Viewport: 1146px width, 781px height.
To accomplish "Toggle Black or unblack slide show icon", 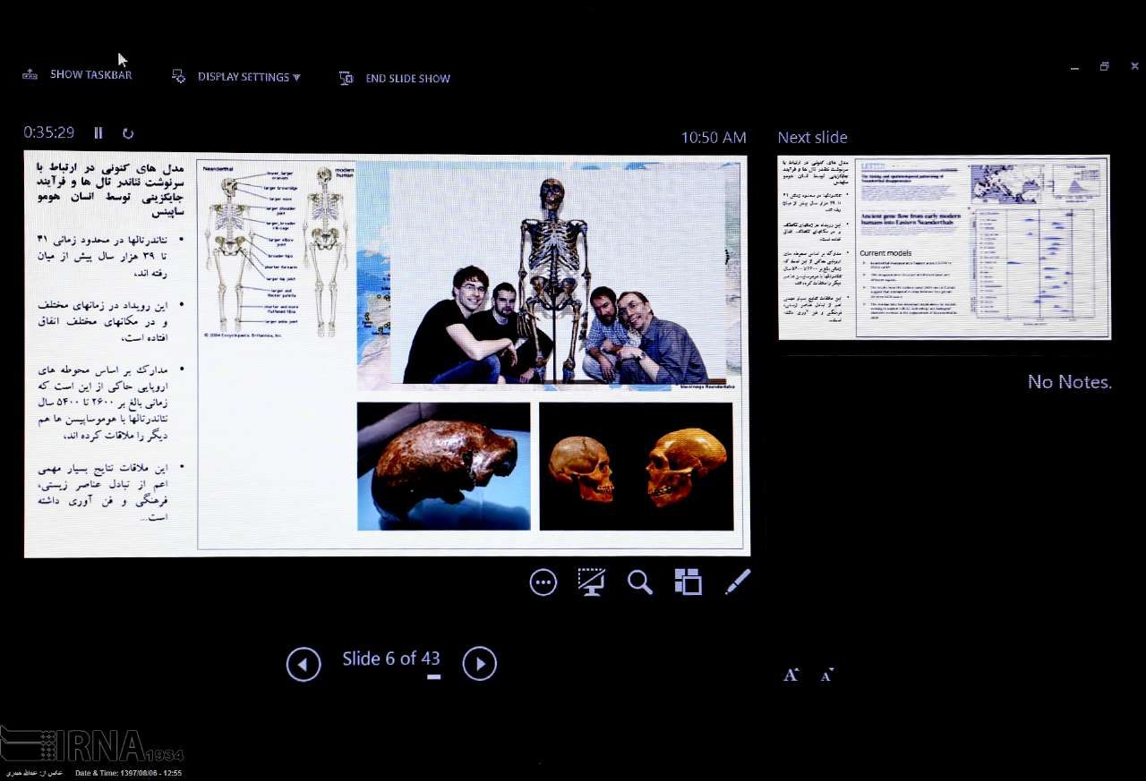I will [x=591, y=582].
